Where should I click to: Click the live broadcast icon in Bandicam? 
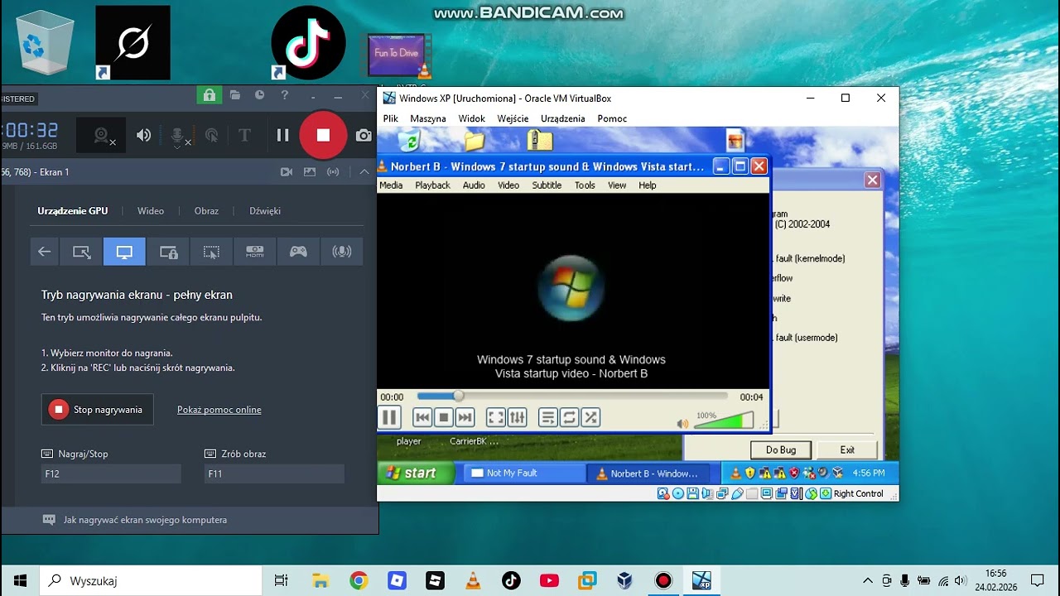coord(333,172)
